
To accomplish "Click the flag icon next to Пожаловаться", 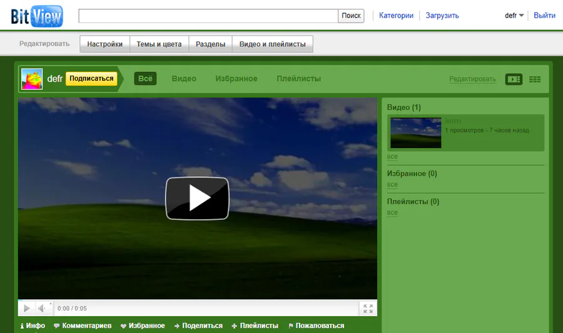I will [x=291, y=326].
